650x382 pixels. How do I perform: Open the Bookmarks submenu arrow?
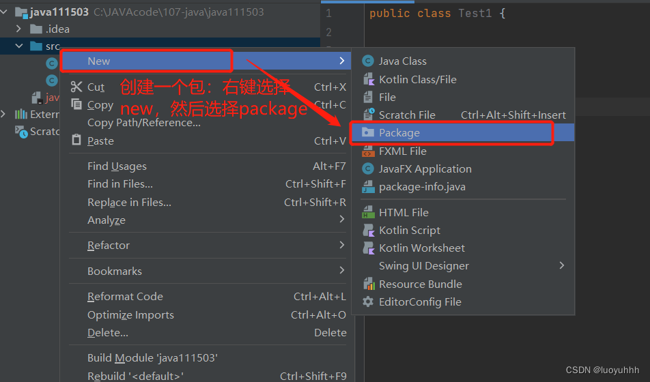pos(341,270)
